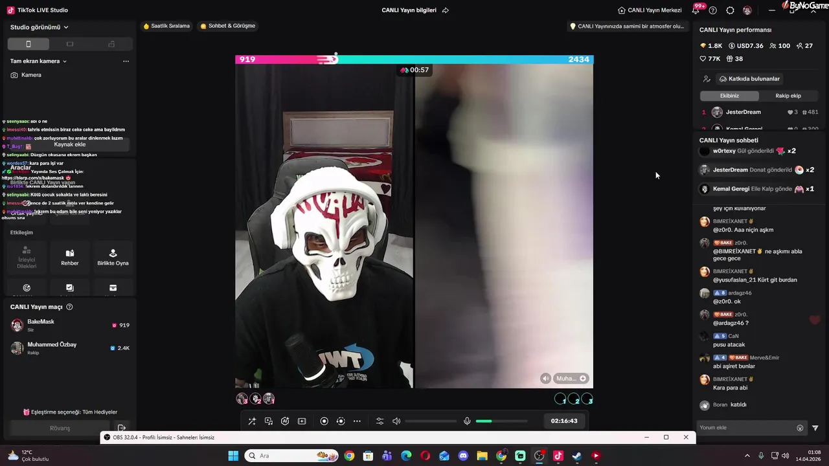Image resolution: width=829 pixels, height=466 pixels.
Task: Open the media and music tool
Action: [269, 421]
